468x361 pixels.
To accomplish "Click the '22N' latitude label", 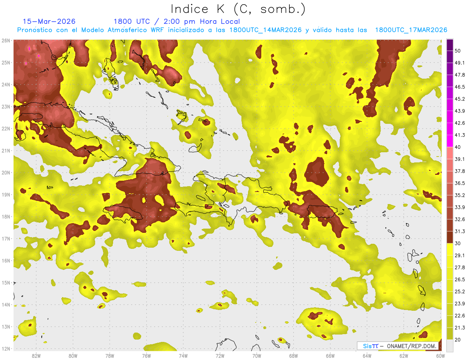I will coord(6,129).
